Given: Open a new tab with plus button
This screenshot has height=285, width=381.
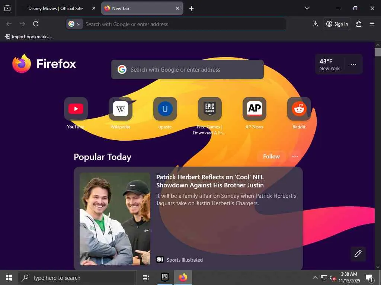Looking at the screenshot, I should click(x=192, y=9).
